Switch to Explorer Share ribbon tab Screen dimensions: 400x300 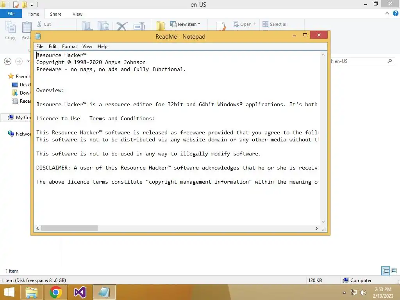[55, 14]
